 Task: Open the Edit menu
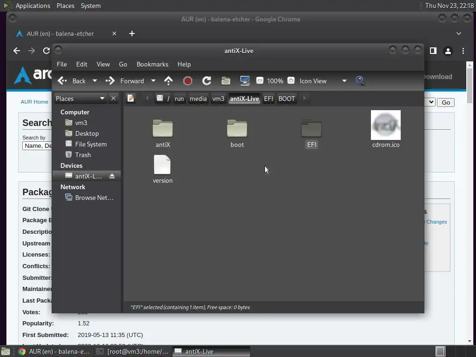[82, 64]
